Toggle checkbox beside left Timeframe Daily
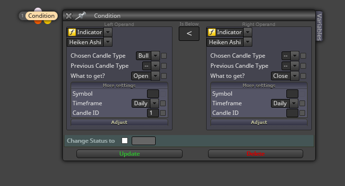The width and height of the screenshot is (345, 186). (x=163, y=103)
